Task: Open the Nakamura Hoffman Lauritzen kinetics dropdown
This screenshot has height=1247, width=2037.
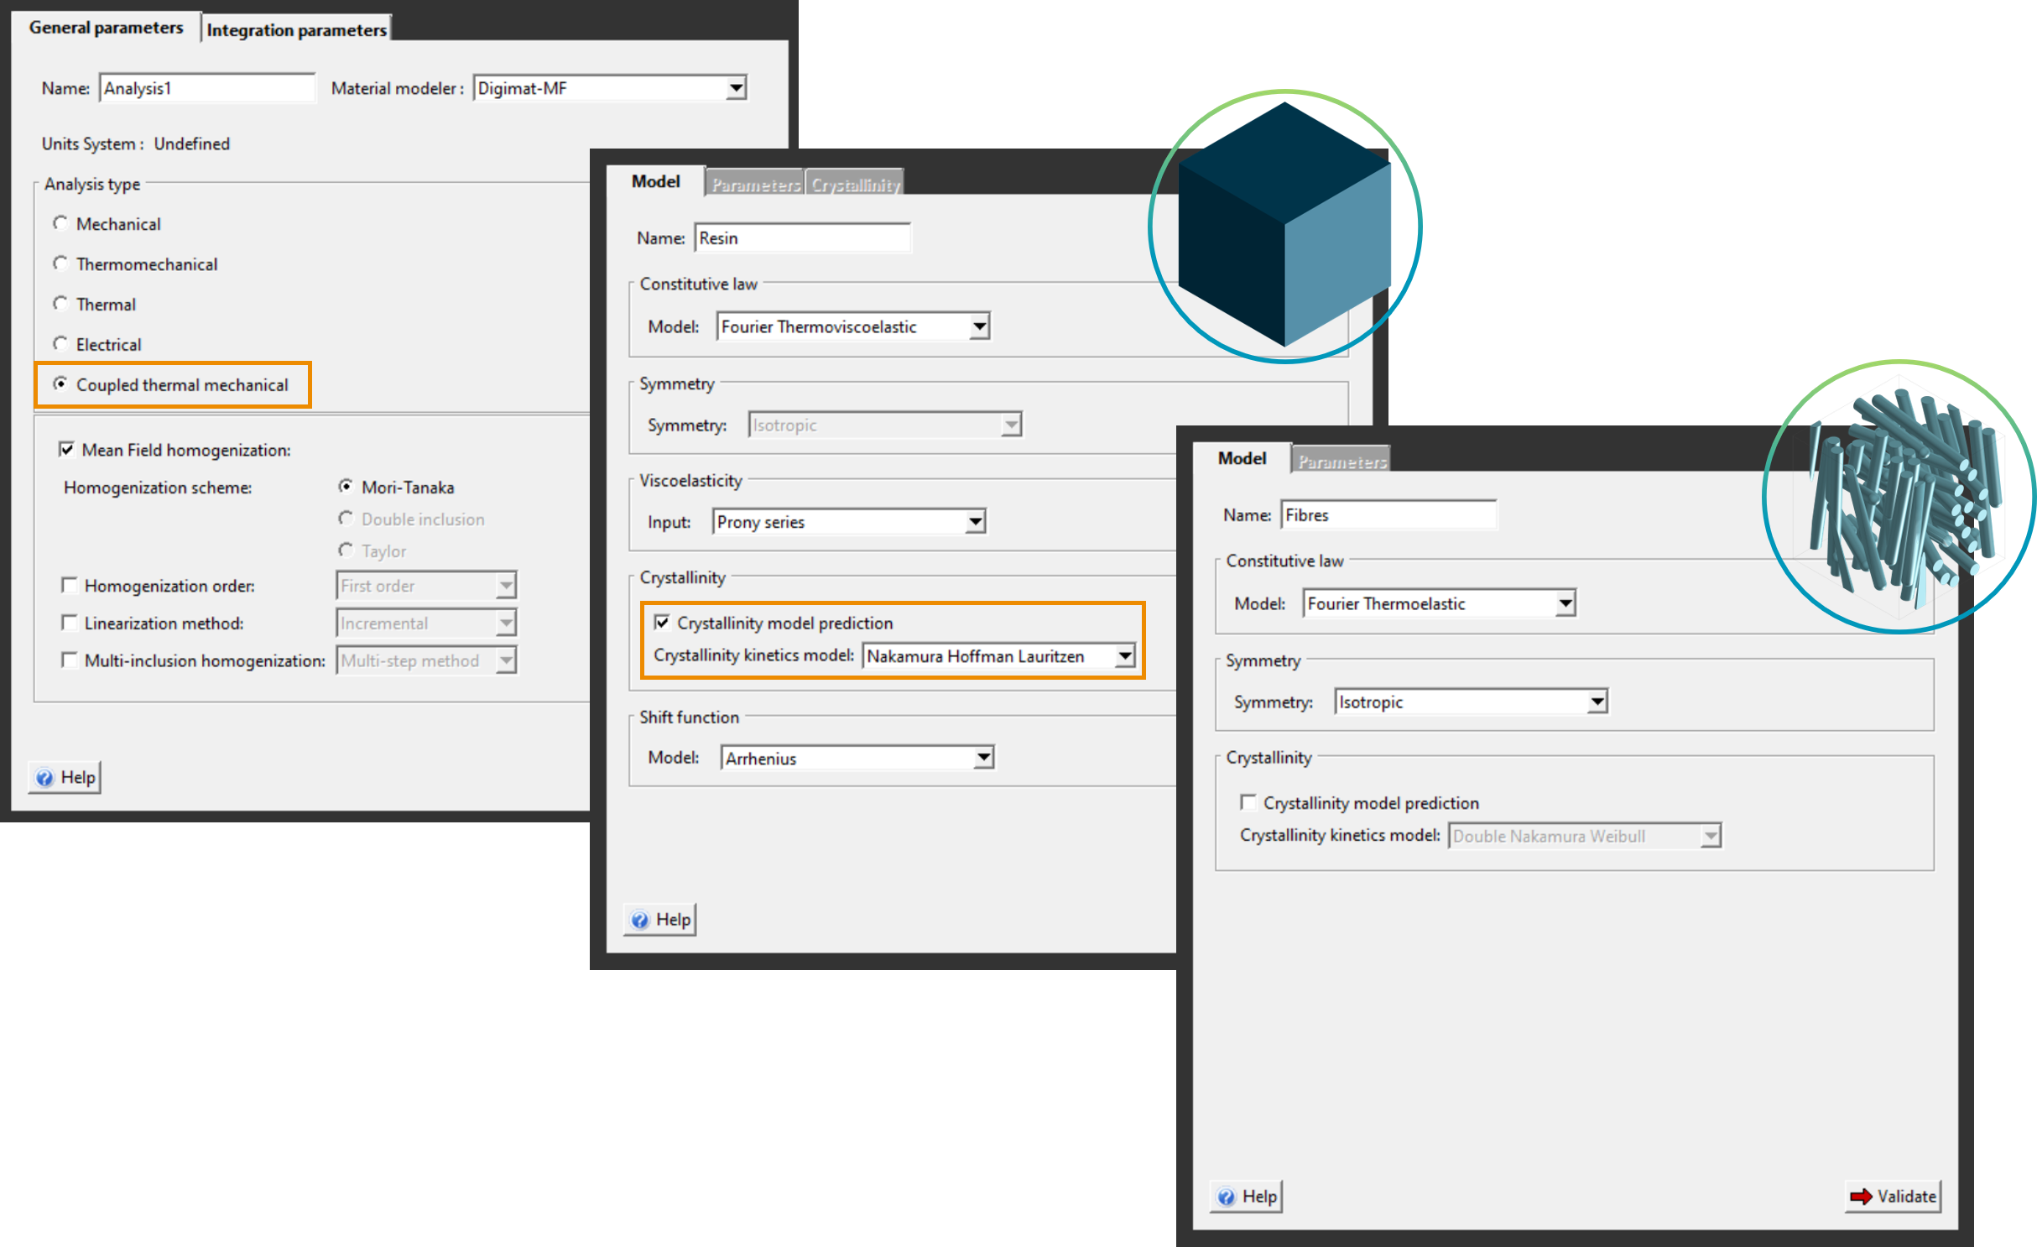Action: tap(999, 656)
